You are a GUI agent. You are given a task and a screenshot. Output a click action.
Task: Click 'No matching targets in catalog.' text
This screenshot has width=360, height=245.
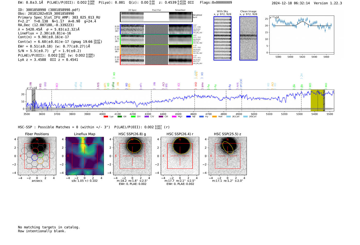49,227
